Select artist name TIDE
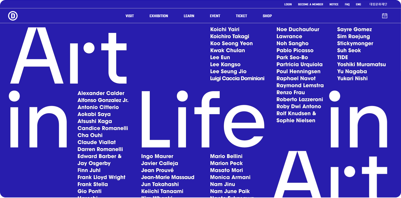401x198 pixels. 343,57
